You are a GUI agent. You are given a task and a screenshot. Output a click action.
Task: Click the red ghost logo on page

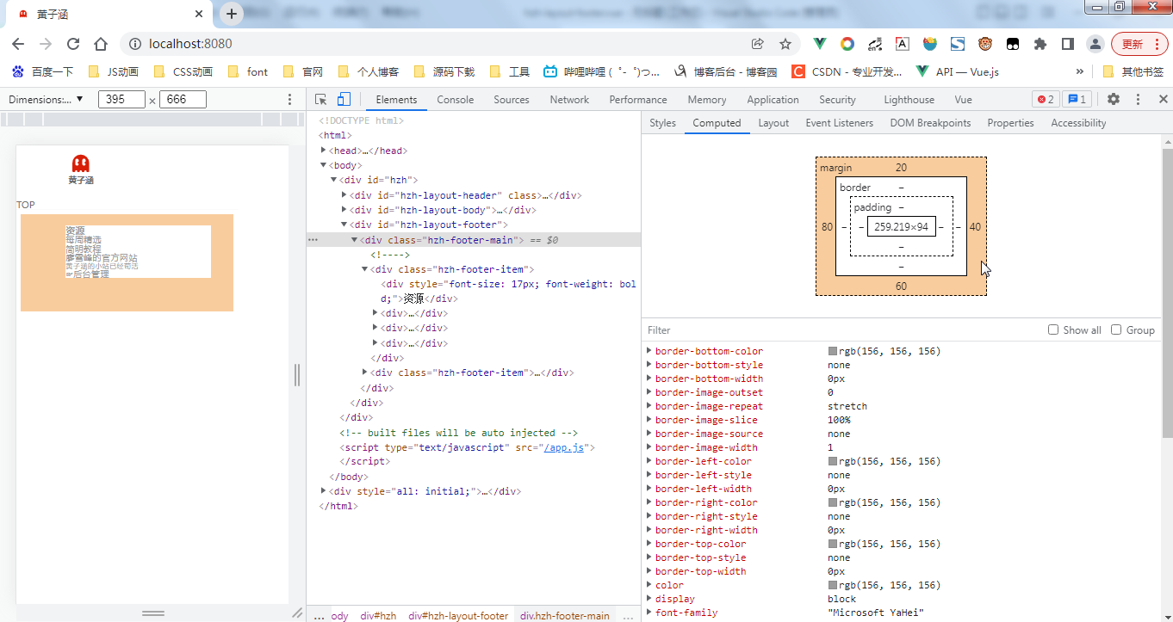click(81, 163)
